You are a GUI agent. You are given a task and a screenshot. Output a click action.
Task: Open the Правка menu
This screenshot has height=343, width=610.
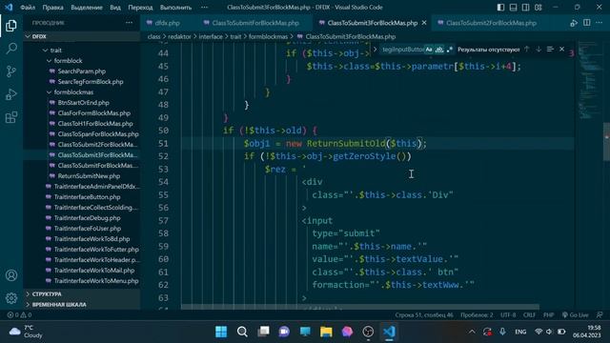(x=53, y=8)
